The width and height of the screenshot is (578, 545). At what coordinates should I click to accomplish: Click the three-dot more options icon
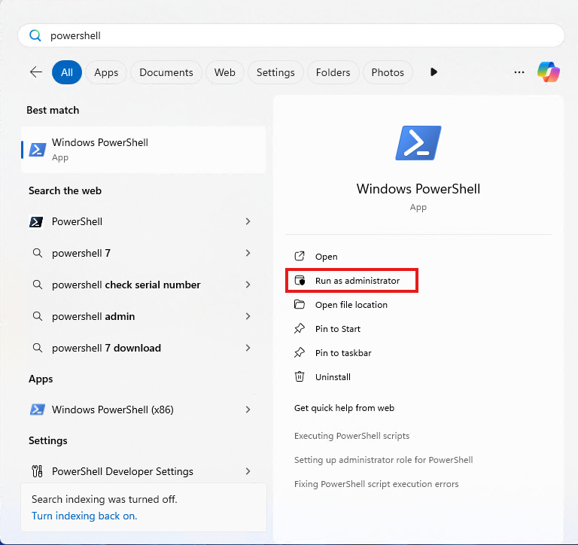(x=519, y=72)
